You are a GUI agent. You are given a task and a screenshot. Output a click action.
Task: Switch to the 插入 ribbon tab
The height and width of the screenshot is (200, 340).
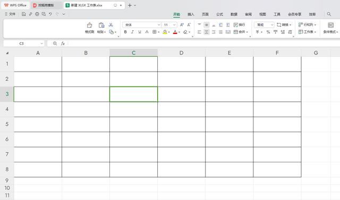(x=191, y=14)
